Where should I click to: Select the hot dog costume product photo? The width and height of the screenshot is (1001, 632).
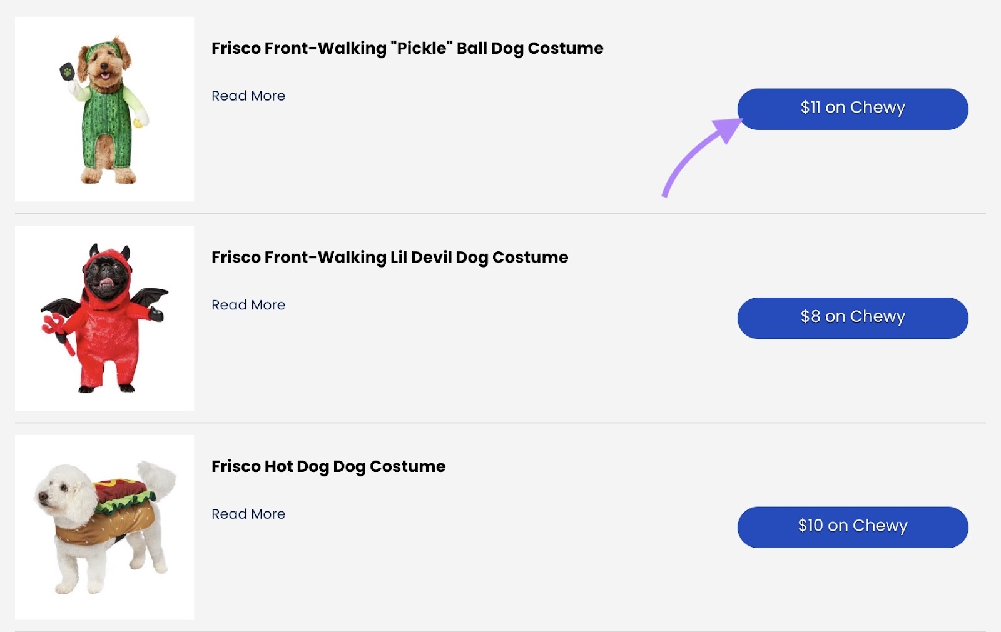[104, 527]
